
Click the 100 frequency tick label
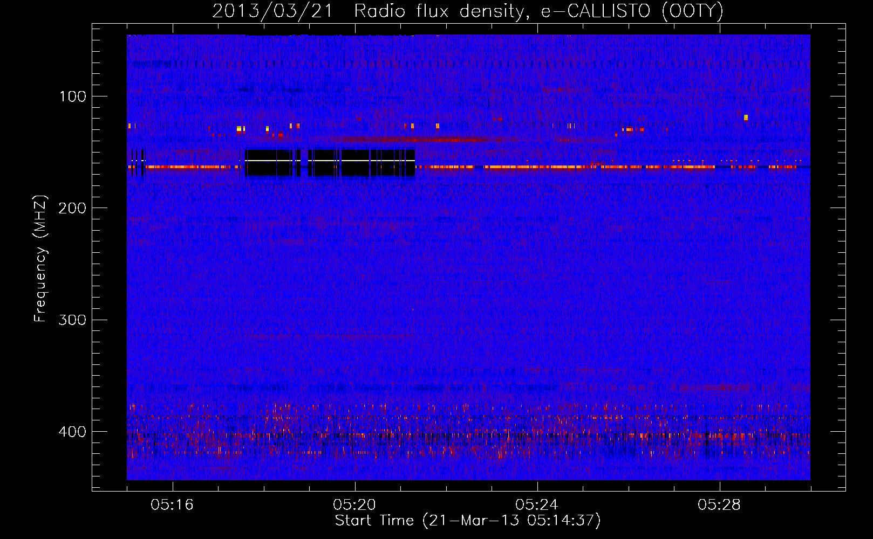(x=73, y=96)
